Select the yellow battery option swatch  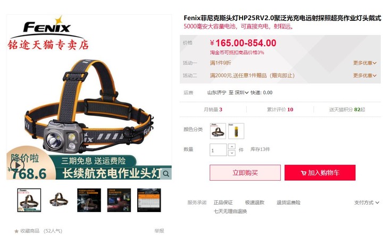tap(236, 131)
